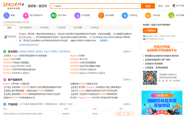Click 查看更多 link in Rogers description

pyautogui.click(x=104, y=40)
